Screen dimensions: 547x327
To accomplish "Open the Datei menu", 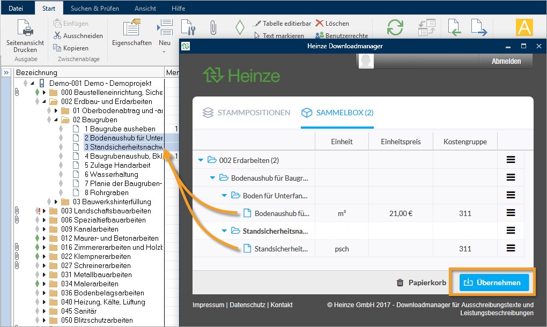I will [16, 9].
